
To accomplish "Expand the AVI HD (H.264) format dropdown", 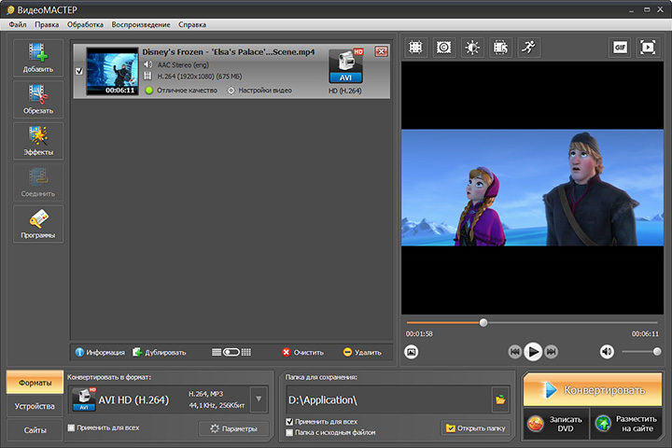I will point(259,399).
